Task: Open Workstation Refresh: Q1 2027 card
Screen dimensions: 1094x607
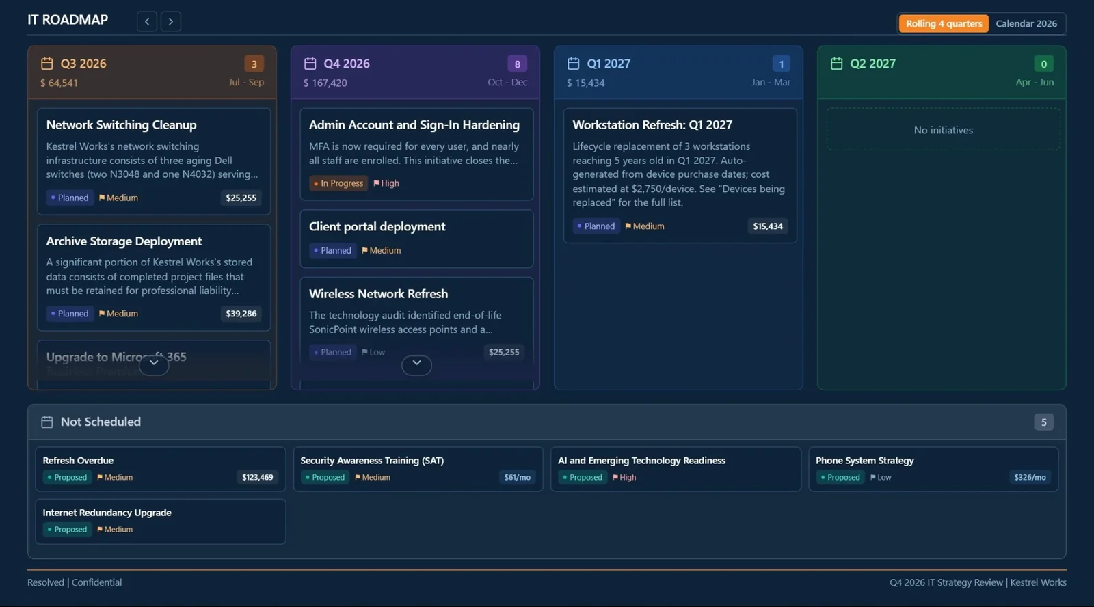Action: pyautogui.click(x=680, y=175)
